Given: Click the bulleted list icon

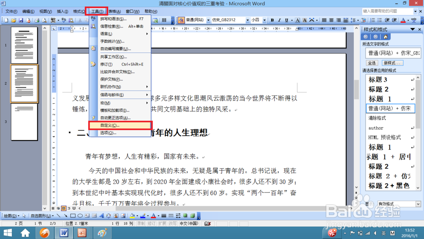Looking at the screenshot, I should point(379,20).
